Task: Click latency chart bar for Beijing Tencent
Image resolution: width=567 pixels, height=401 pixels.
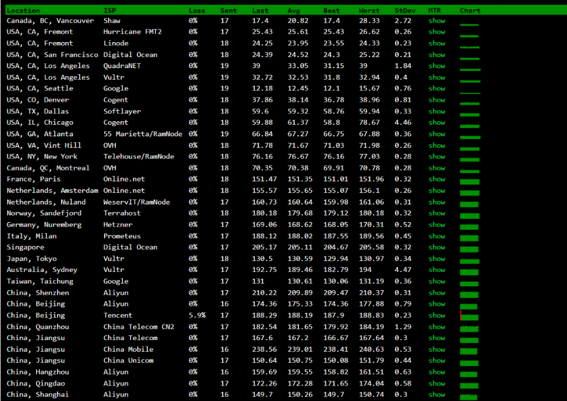Action: point(468,316)
